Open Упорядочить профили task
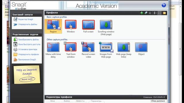 28,54
